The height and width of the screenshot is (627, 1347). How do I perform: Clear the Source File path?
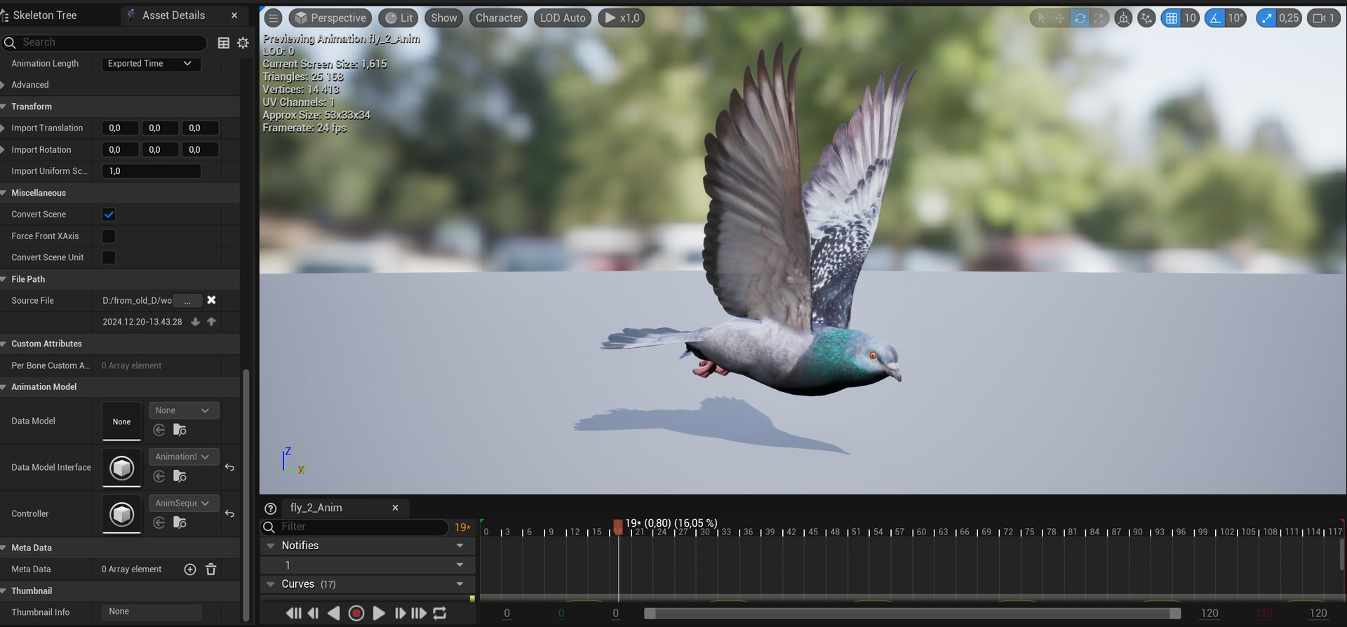pyautogui.click(x=211, y=300)
